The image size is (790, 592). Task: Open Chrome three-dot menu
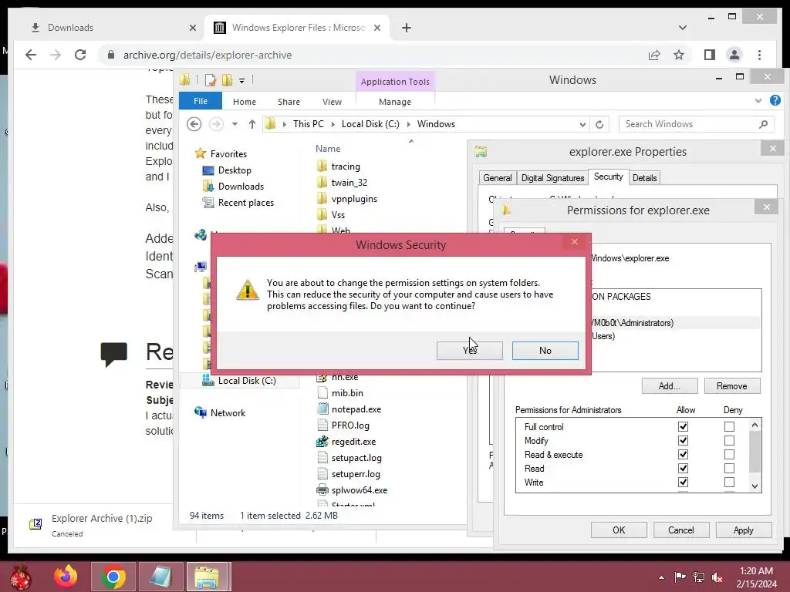[x=759, y=55]
